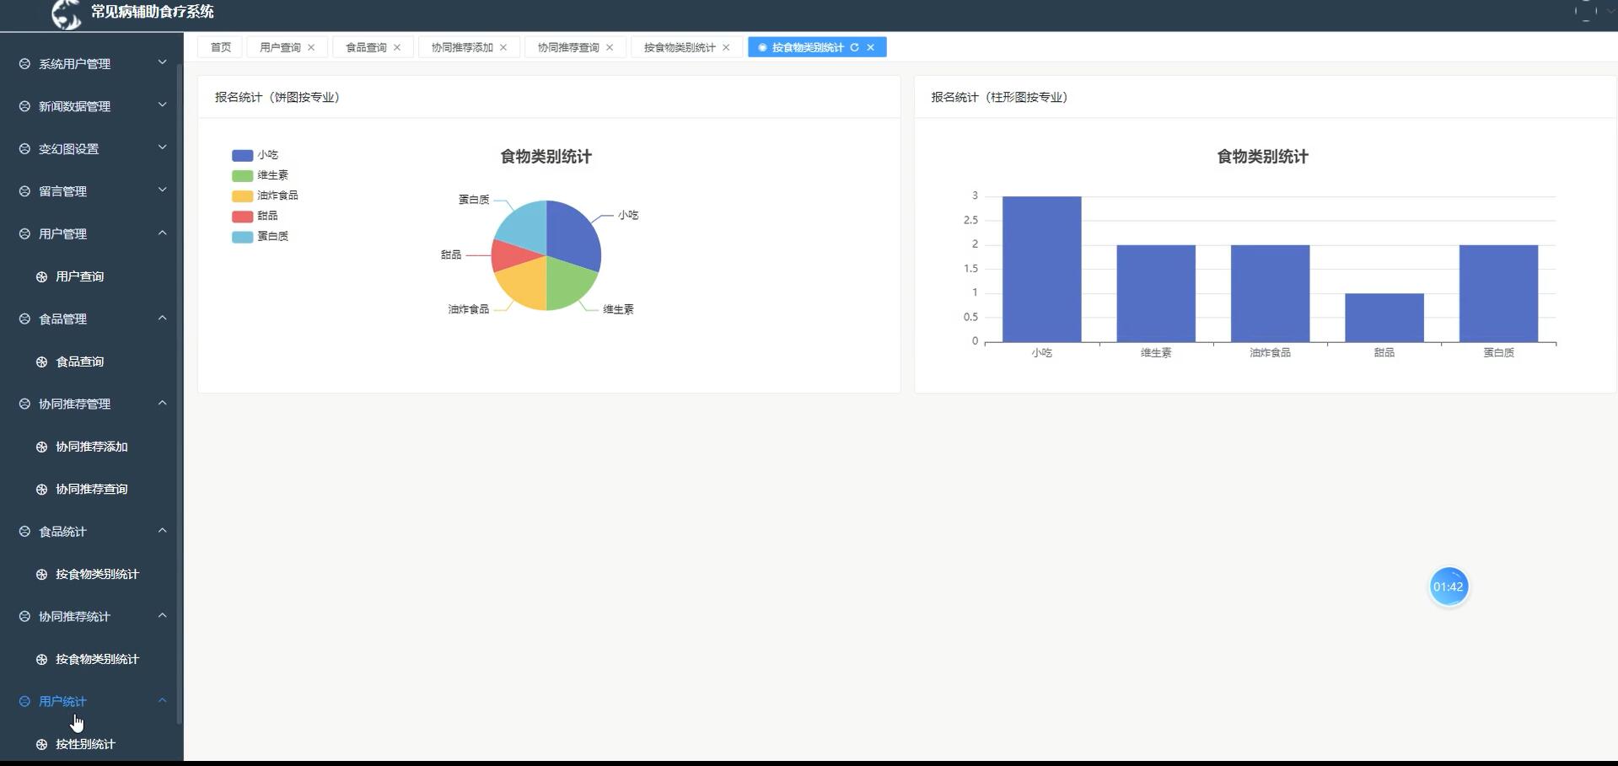This screenshot has height=766, width=1618.
Task: Toggle 蛋白质 legend entry off
Action: coord(241,237)
